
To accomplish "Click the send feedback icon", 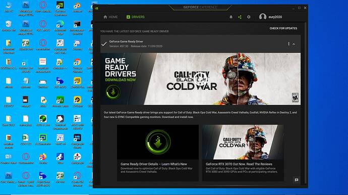I will pos(296,180).
